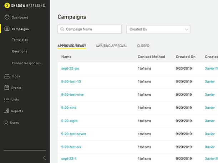Select the Approved/Ready tab

(72, 46)
